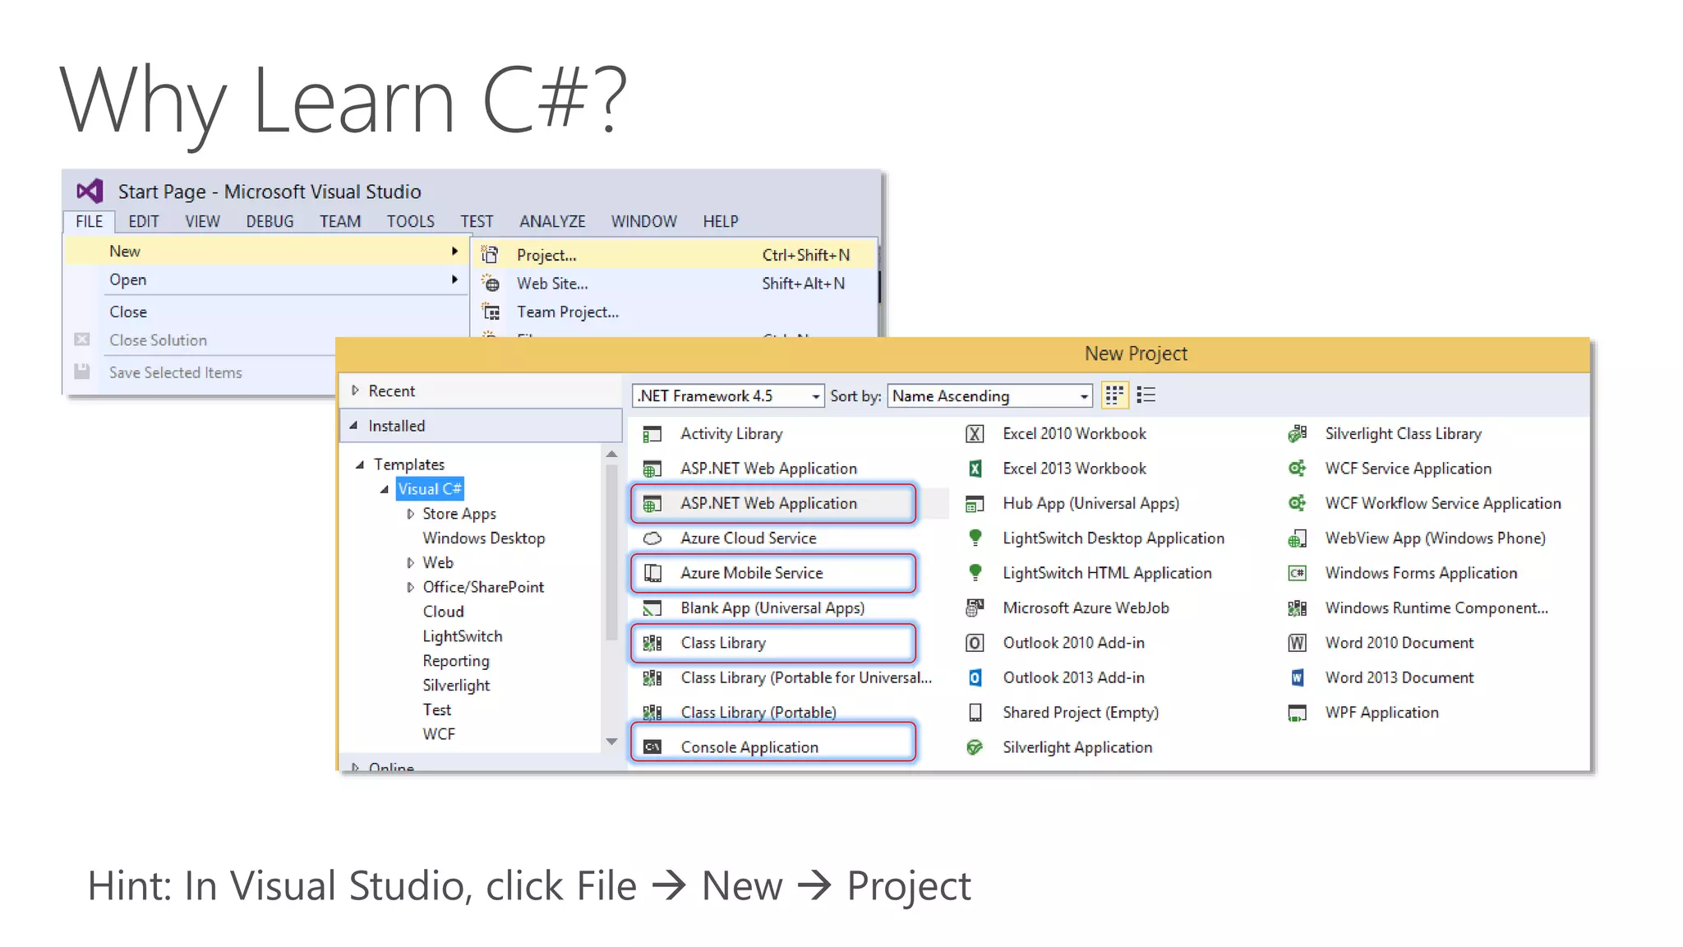Switch to small icons tile view

[1114, 395]
